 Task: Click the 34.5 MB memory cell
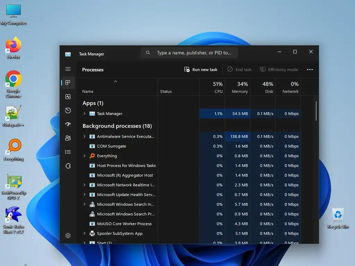237,114
